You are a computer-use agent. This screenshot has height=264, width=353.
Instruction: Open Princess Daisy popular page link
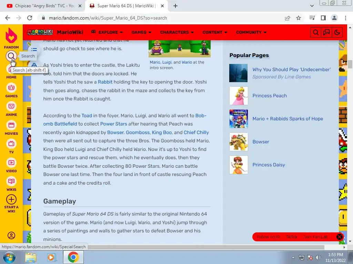tap(269, 165)
